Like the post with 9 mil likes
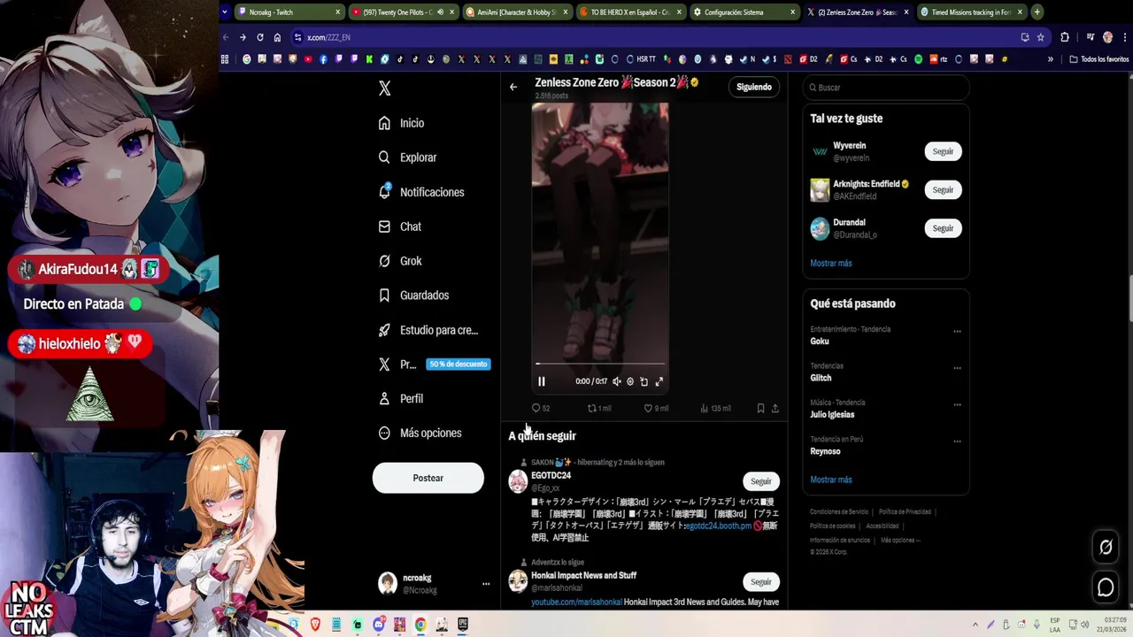 click(x=656, y=408)
